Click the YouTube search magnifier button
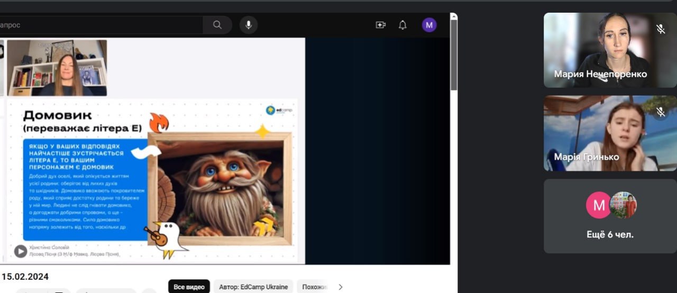 click(217, 25)
